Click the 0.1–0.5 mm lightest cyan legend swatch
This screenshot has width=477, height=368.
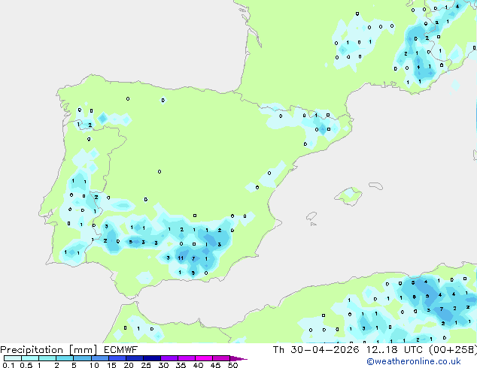click(x=13, y=358)
